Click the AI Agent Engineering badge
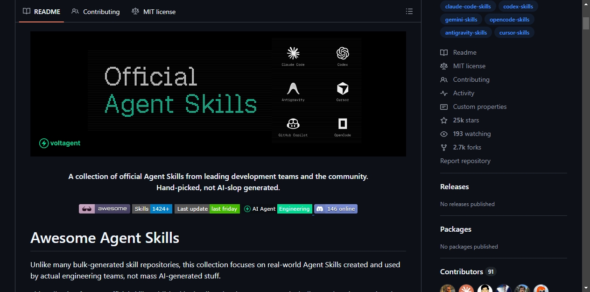The image size is (590, 292). click(x=277, y=209)
